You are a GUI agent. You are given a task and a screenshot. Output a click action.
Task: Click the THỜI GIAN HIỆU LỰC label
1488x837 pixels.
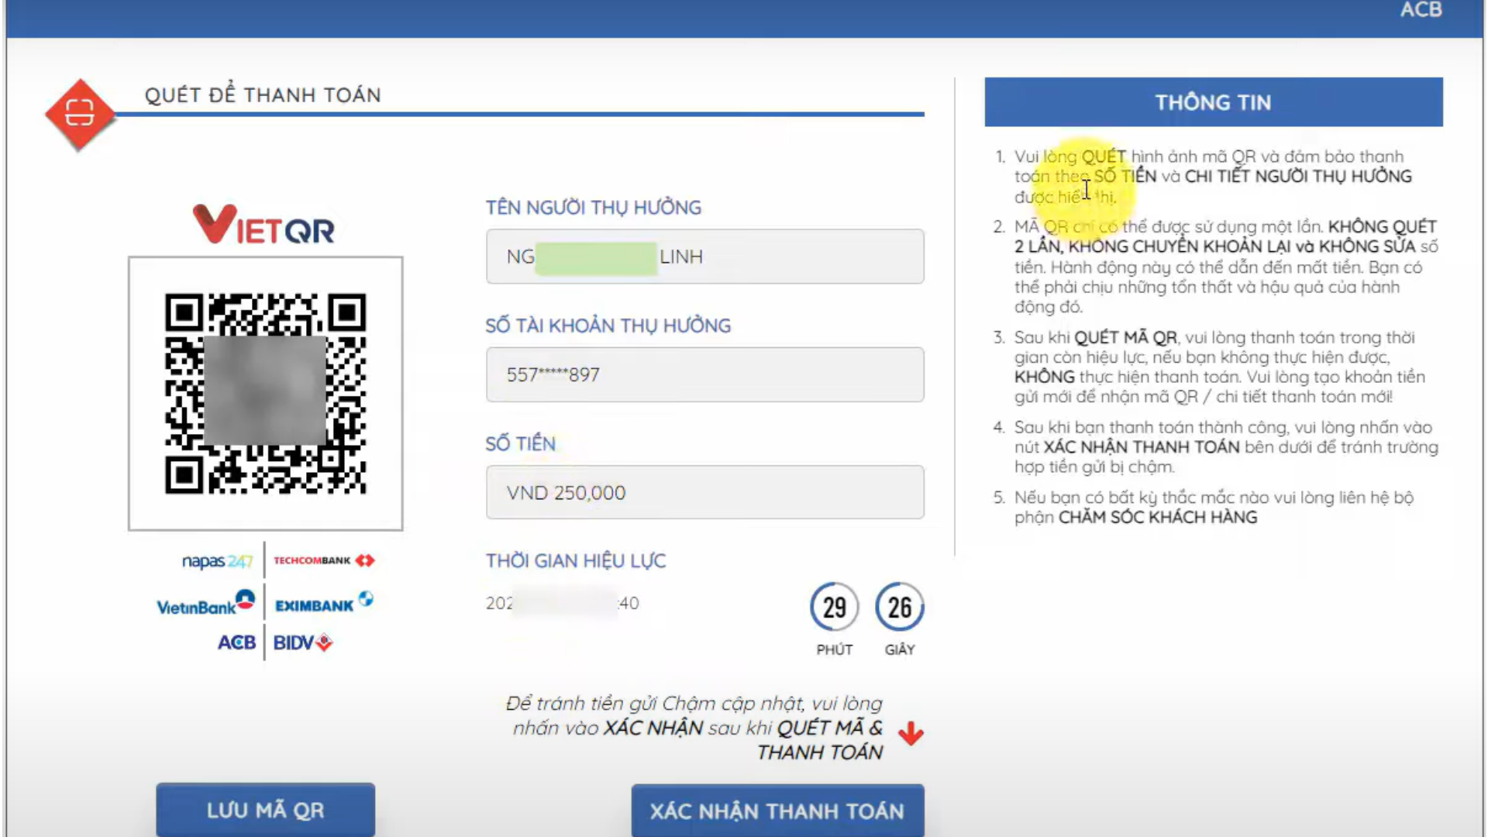[575, 560]
